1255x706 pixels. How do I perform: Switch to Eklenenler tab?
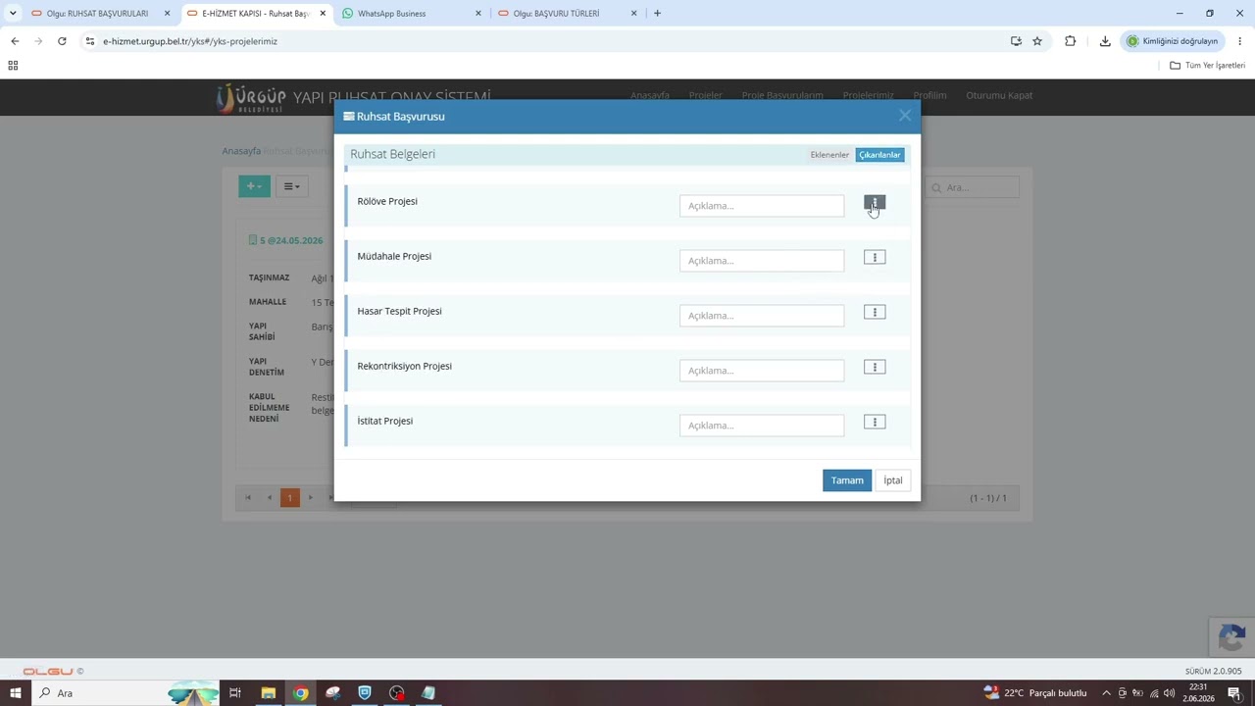829,155
